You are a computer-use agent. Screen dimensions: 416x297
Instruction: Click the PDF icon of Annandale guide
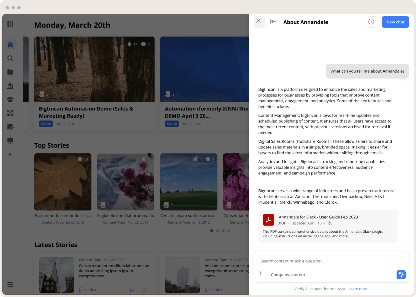[x=269, y=220]
